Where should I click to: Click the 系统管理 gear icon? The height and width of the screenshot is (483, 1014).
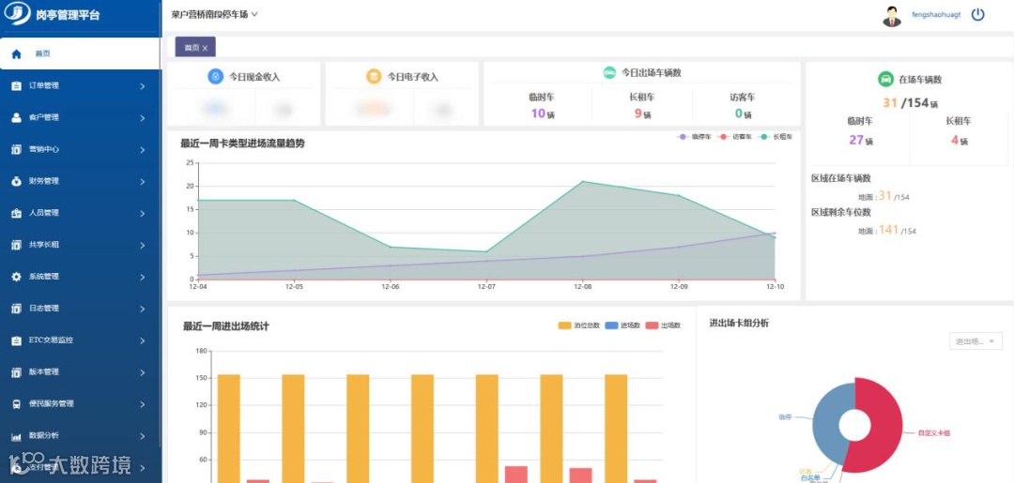[16, 277]
